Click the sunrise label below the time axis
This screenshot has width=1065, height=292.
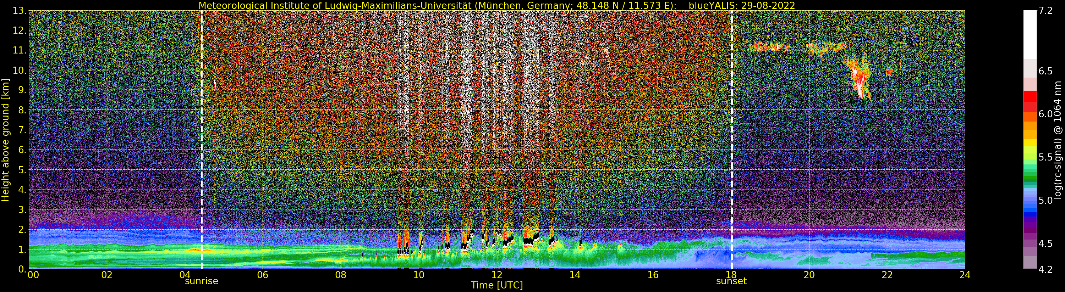(x=201, y=281)
